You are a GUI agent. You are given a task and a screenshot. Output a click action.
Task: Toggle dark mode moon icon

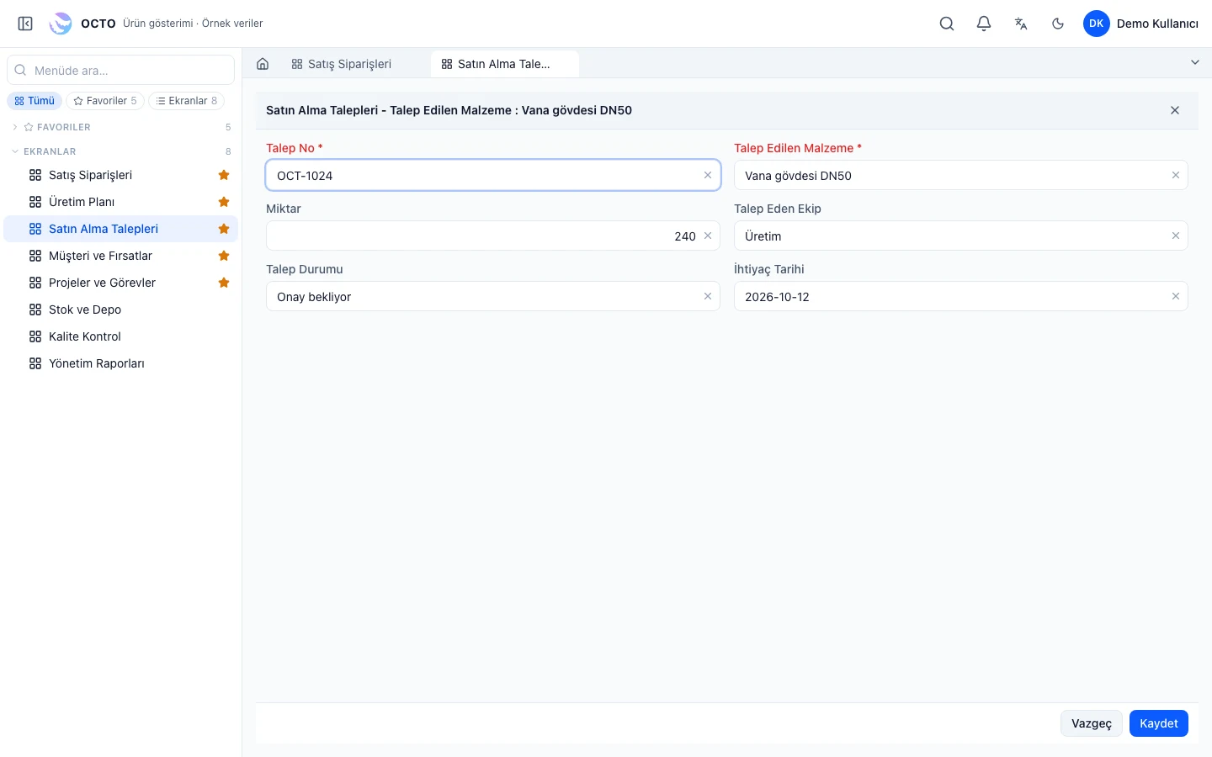[1058, 24]
